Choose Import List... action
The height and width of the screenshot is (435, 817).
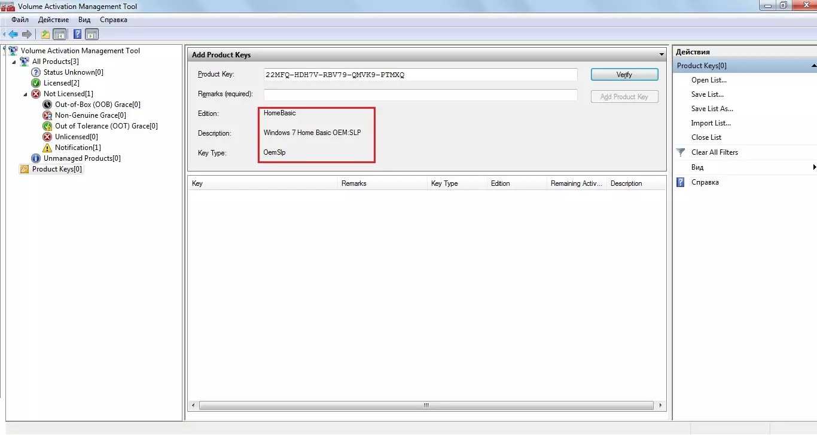tap(711, 123)
